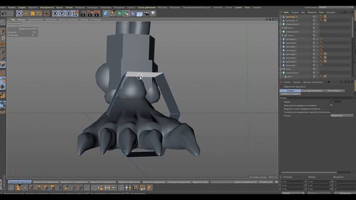Render the active view
Viewport: 356px width, 200px height.
pos(83,13)
